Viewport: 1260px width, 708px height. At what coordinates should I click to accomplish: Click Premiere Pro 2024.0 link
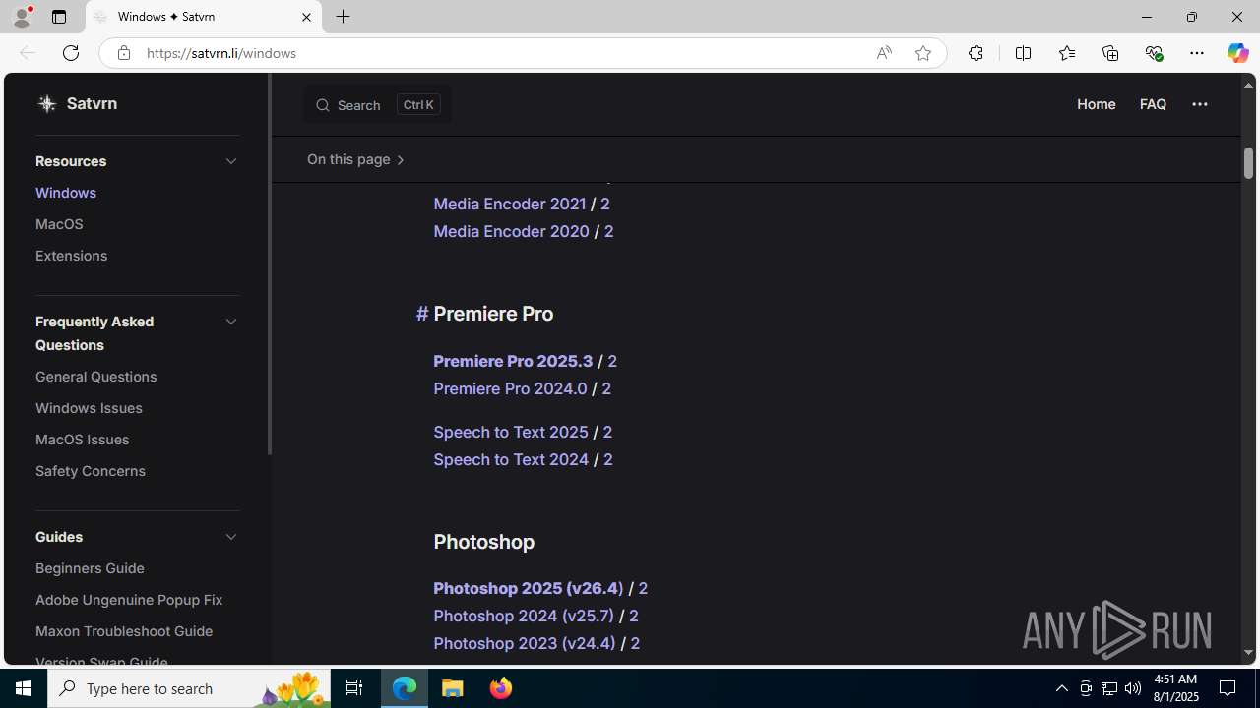pos(510,388)
